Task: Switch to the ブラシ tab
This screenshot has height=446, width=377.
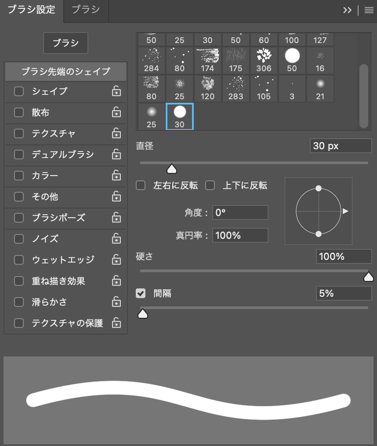Action: click(x=85, y=10)
